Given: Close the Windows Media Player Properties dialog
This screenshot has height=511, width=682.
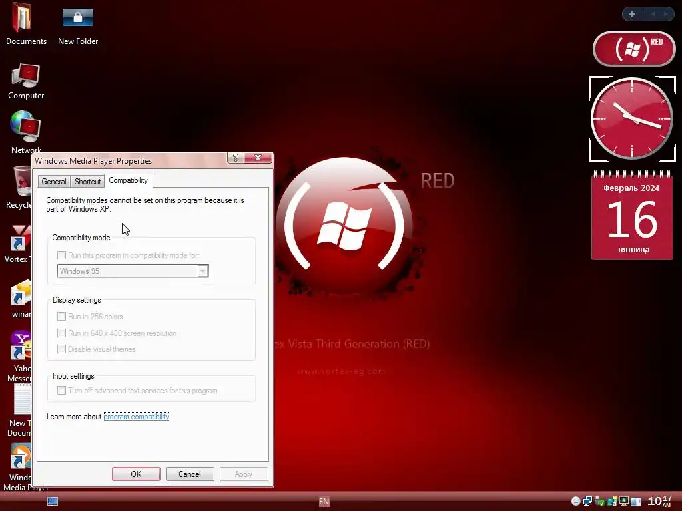Looking at the screenshot, I should (258, 158).
